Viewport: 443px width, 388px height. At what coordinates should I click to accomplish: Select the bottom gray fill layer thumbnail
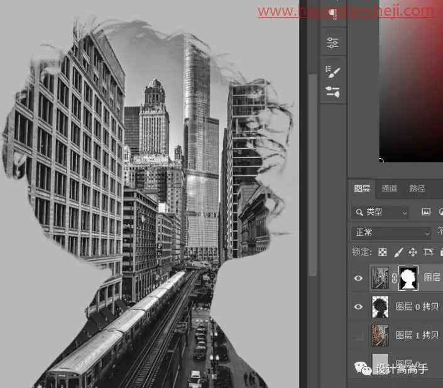tap(380, 364)
